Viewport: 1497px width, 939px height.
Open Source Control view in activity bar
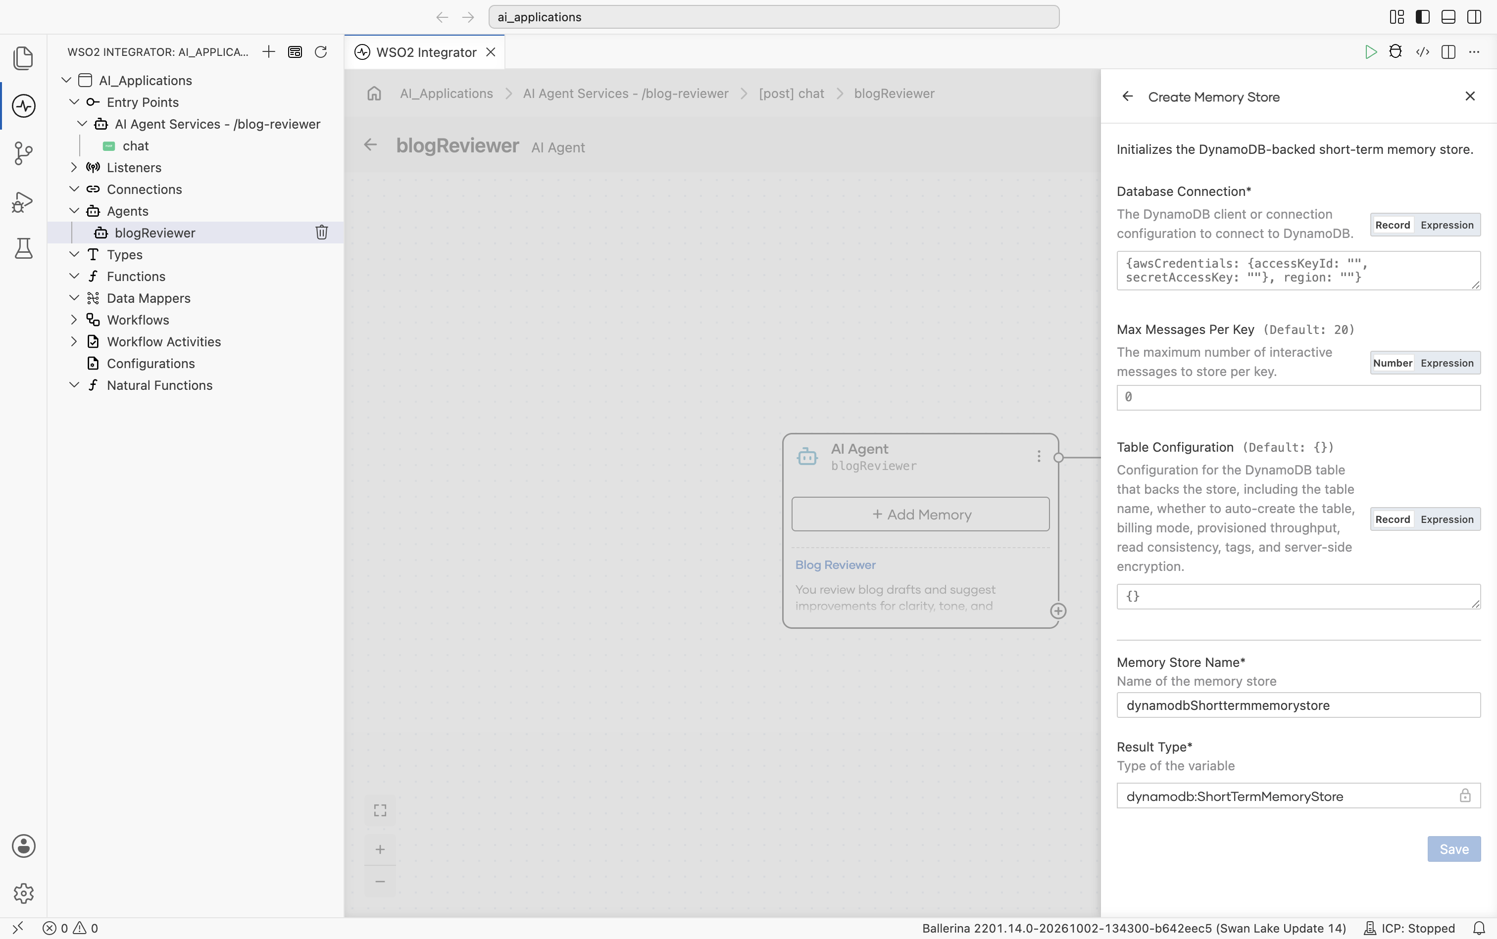tap(24, 153)
